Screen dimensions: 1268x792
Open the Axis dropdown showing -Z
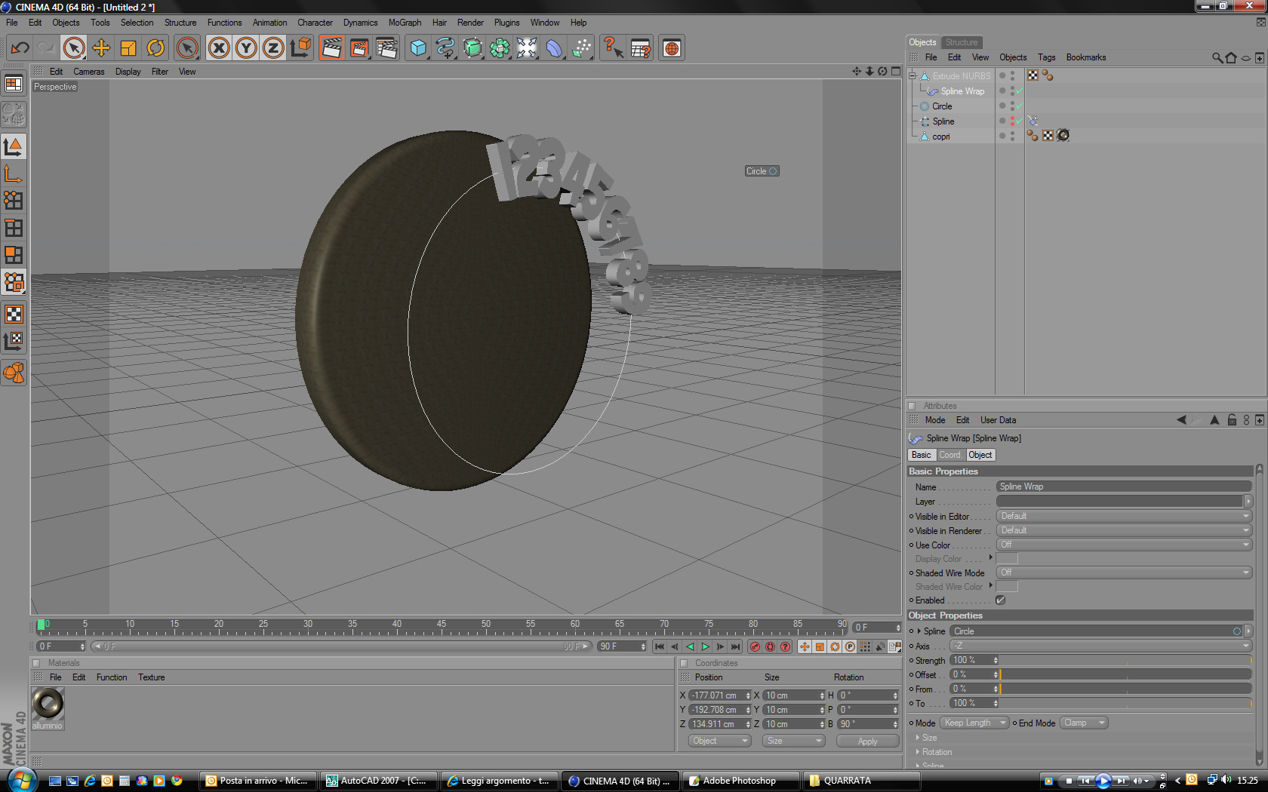[x=1100, y=646]
